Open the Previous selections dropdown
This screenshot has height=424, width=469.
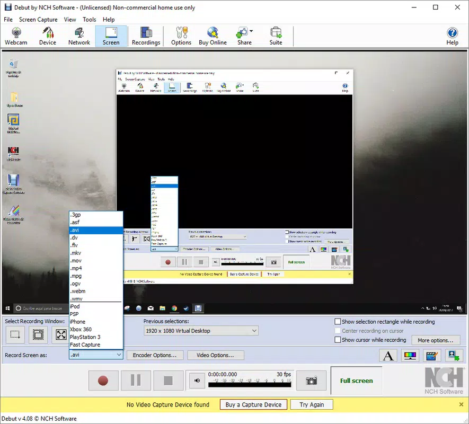point(201,331)
